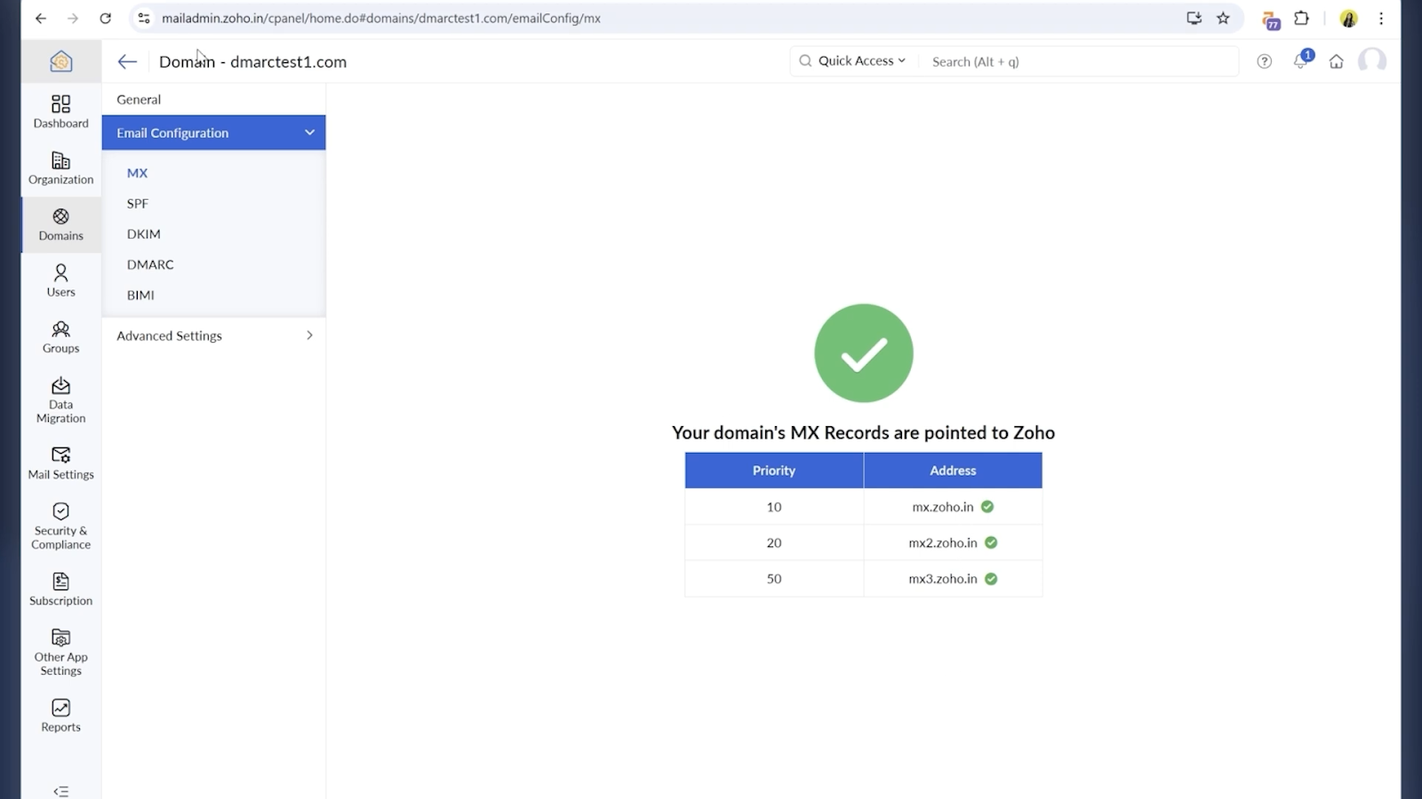Expand Advanced Settings

213,336
